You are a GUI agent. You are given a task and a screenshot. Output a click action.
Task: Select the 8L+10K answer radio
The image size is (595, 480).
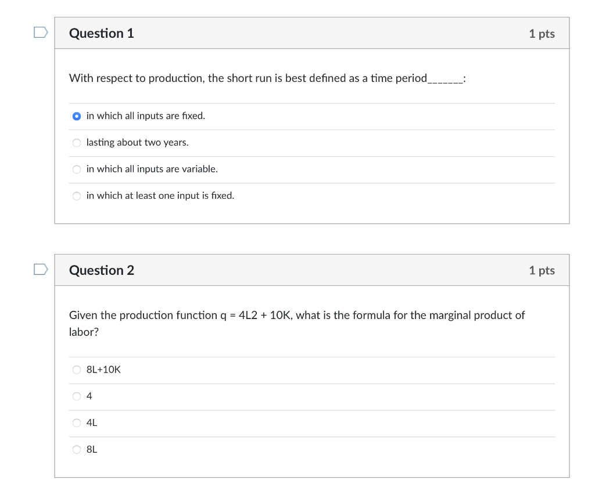[x=77, y=370]
